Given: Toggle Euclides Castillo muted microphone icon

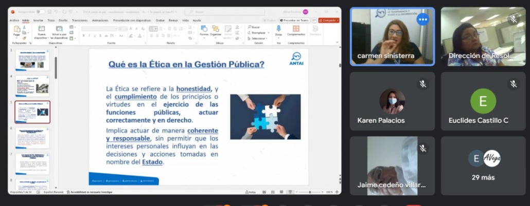Looking at the screenshot, I should coord(513,84).
